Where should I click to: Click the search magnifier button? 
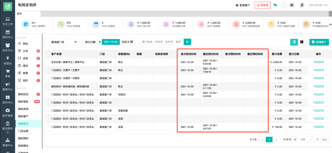[187, 42]
